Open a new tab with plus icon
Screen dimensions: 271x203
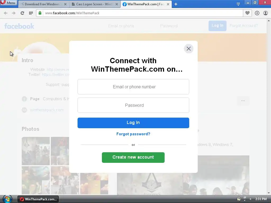176,4
